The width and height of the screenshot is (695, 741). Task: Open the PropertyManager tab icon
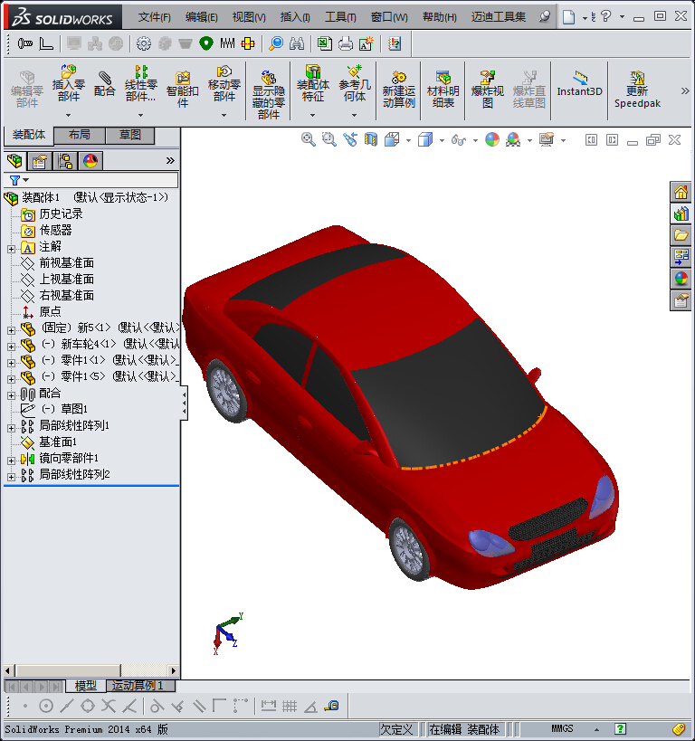pyautogui.click(x=40, y=161)
